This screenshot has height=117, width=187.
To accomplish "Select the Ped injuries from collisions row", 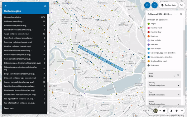I will point(24,99).
